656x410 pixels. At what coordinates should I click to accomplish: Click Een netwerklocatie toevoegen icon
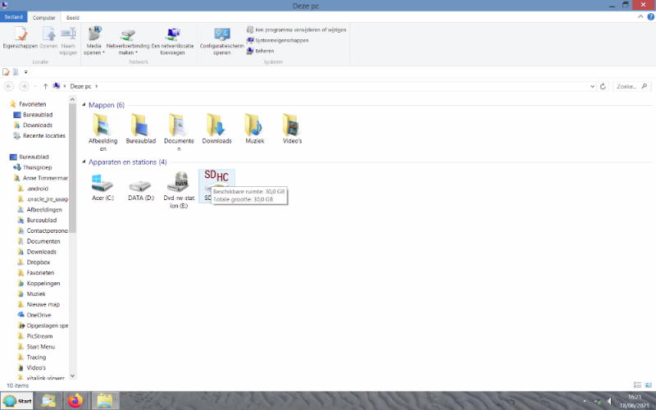(172, 39)
